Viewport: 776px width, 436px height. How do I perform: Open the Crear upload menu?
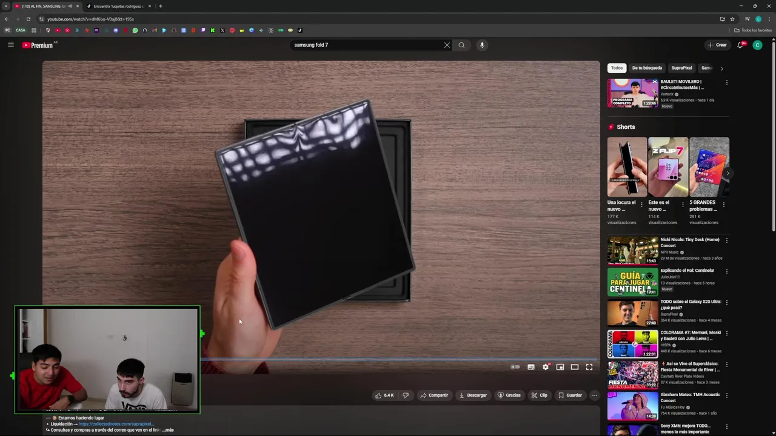click(717, 45)
